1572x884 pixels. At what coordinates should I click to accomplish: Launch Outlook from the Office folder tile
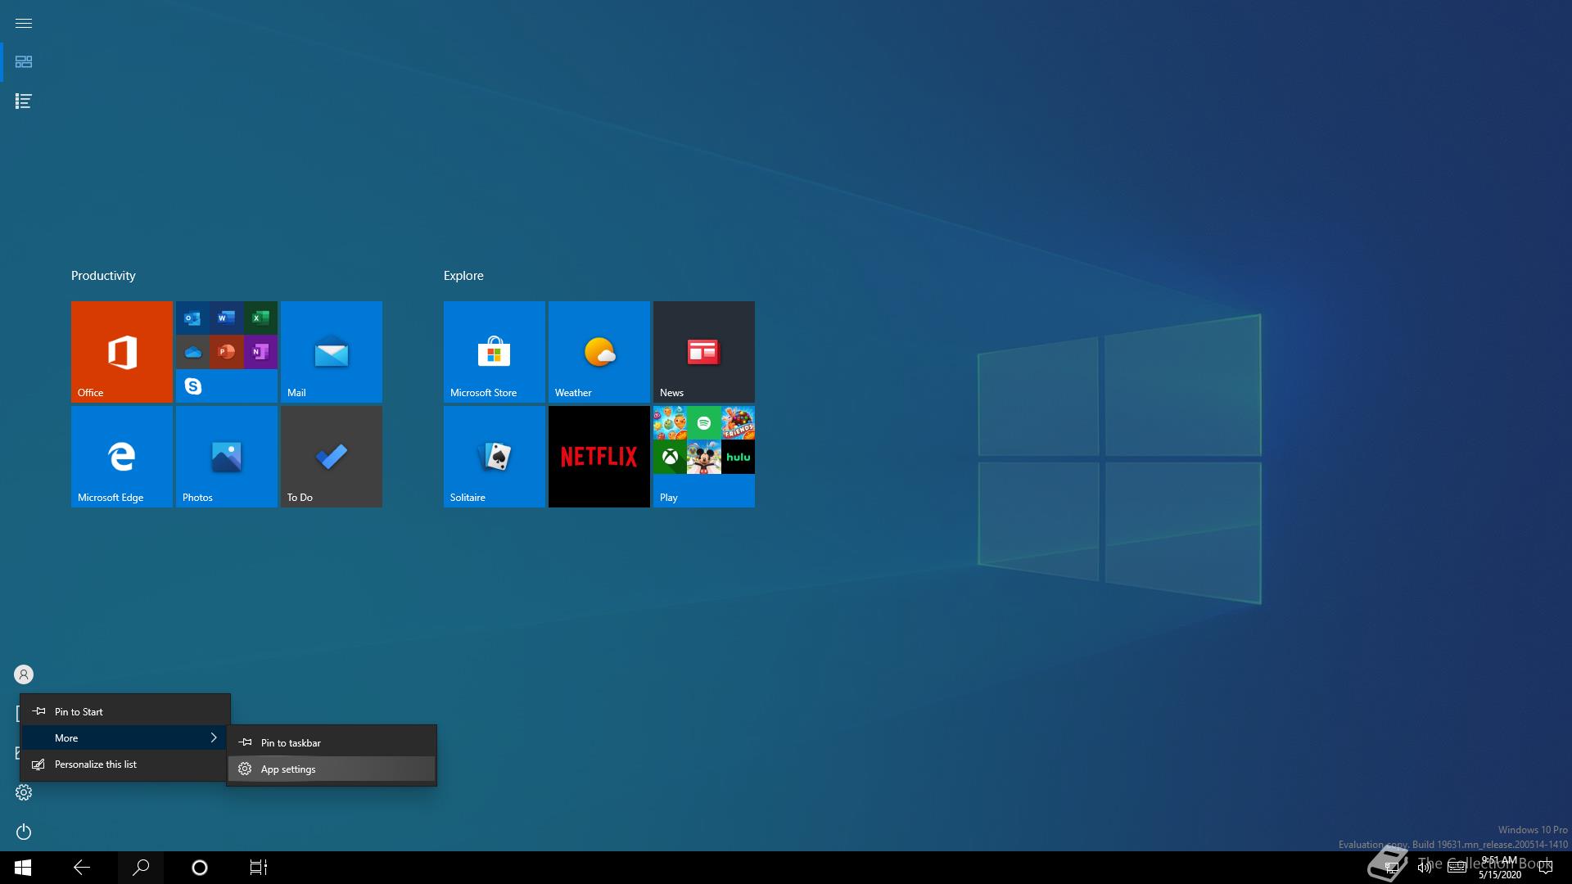click(x=192, y=318)
